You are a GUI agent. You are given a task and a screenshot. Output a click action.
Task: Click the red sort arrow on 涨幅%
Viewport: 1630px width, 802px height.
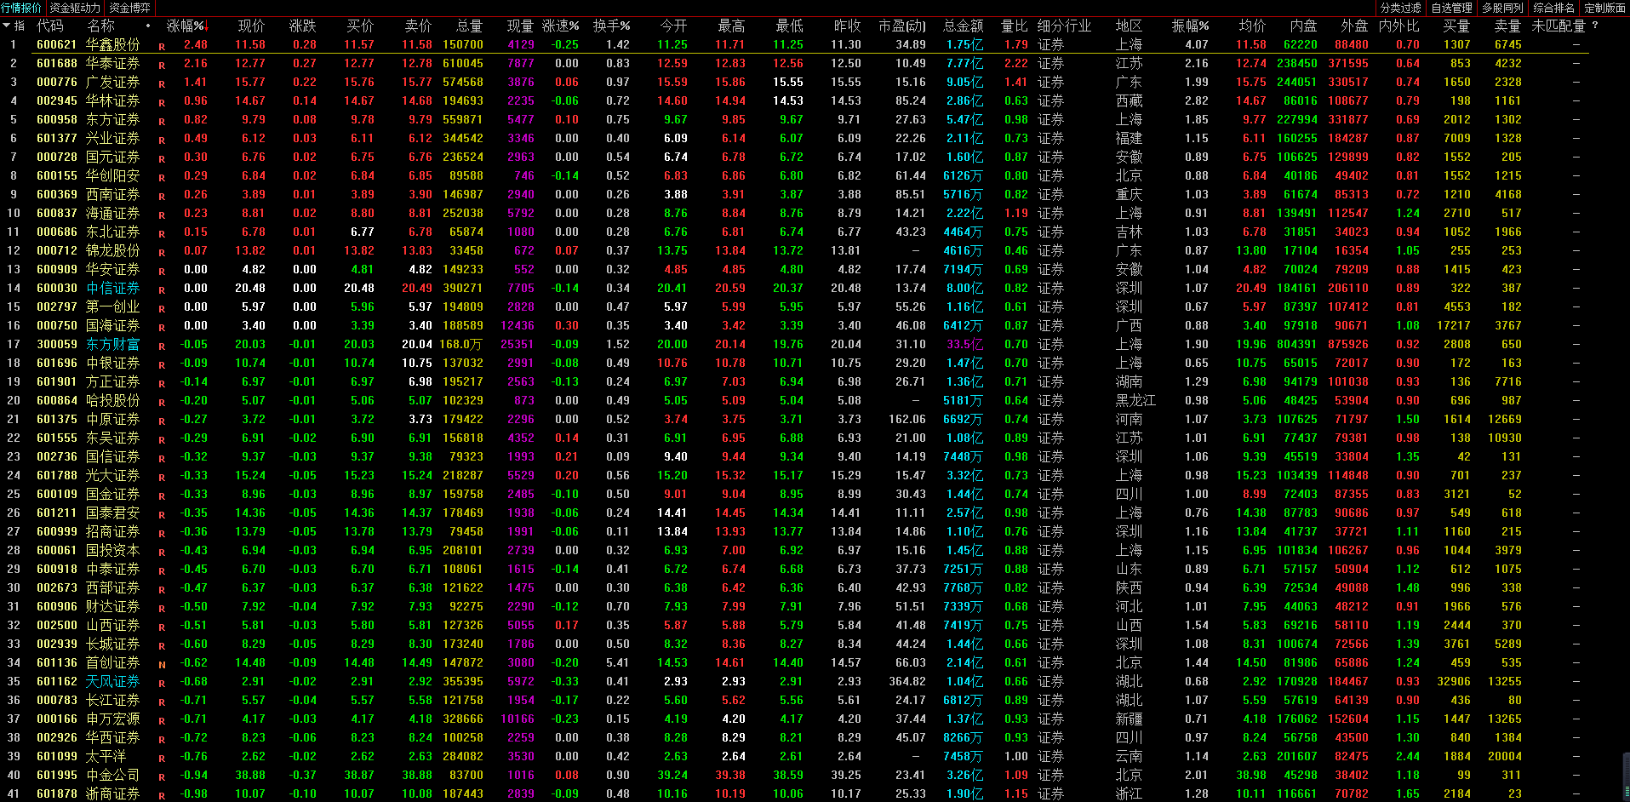(x=206, y=26)
